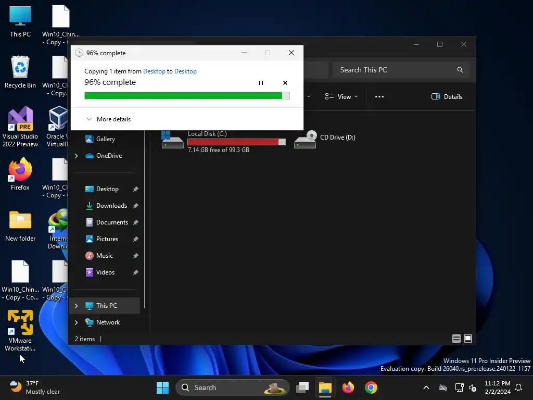Toggle the Details pane button
The height and width of the screenshot is (400, 533).
(447, 96)
